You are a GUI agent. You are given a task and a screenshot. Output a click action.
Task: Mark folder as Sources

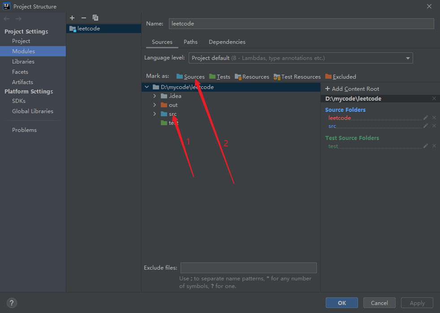pyautogui.click(x=190, y=76)
